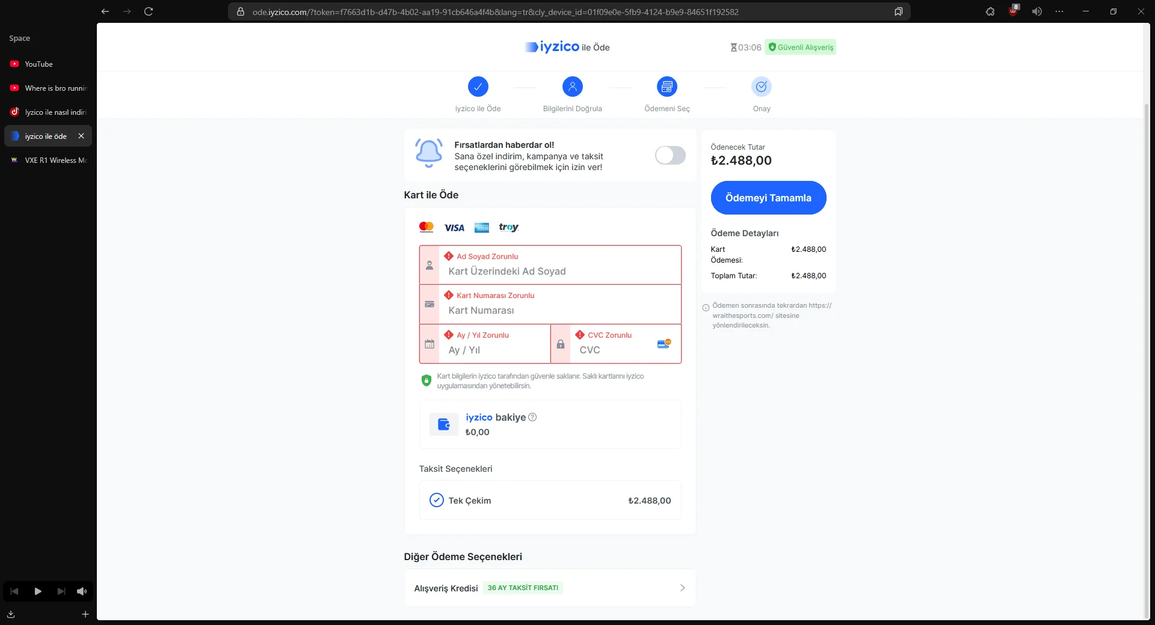Screen dimensions: 1155x625
Task: Click the Taksit Seçenekleri label
Action: pyautogui.click(x=455, y=469)
